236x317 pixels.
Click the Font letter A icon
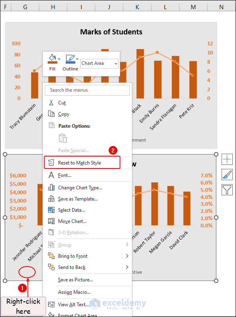pyautogui.click(x=51, y=175)
